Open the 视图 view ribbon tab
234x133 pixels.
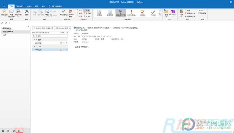(x=37, y=6)
